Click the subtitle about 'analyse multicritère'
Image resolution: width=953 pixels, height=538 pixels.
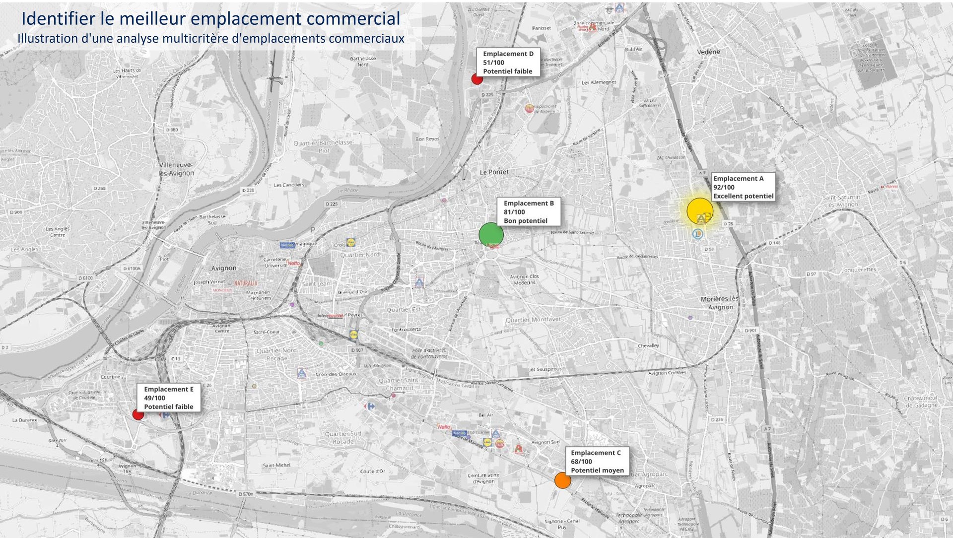211,38
